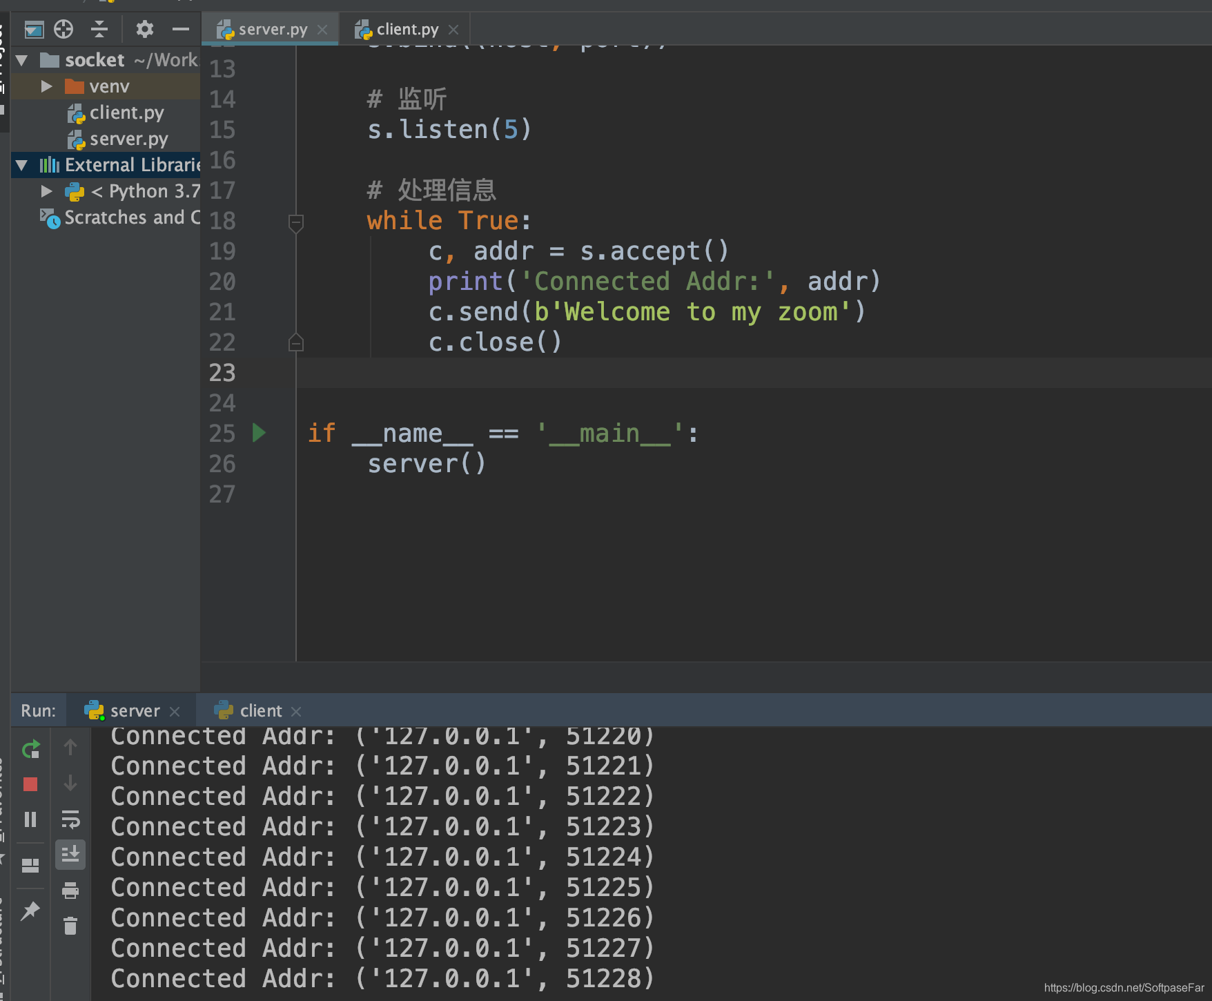Click console line with port 51224
Viewport: 1212px width, 1001px height.
tap(382, 857)
